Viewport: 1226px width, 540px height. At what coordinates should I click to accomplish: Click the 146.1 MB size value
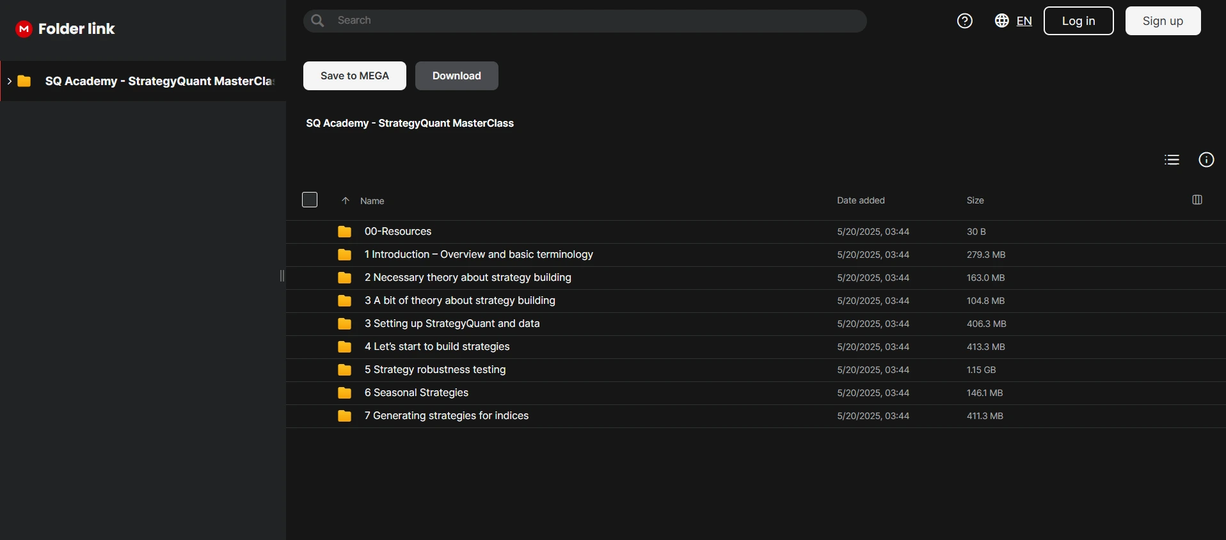[985, 393]
